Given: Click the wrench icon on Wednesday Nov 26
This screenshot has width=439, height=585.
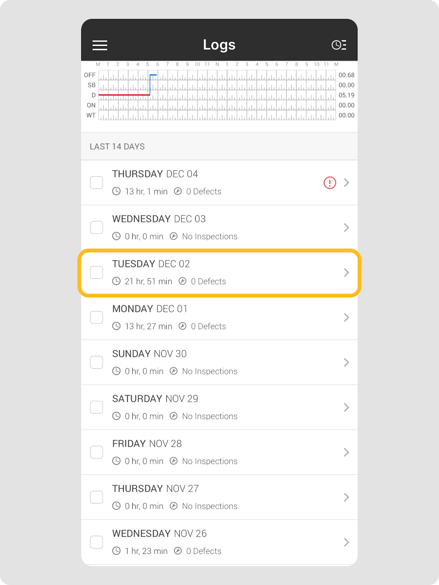Looking at the screenshot, I should coord(178,551).
